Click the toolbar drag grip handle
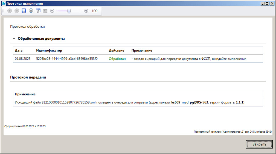Viewport: 276px width, 154px height. [3, 11]
